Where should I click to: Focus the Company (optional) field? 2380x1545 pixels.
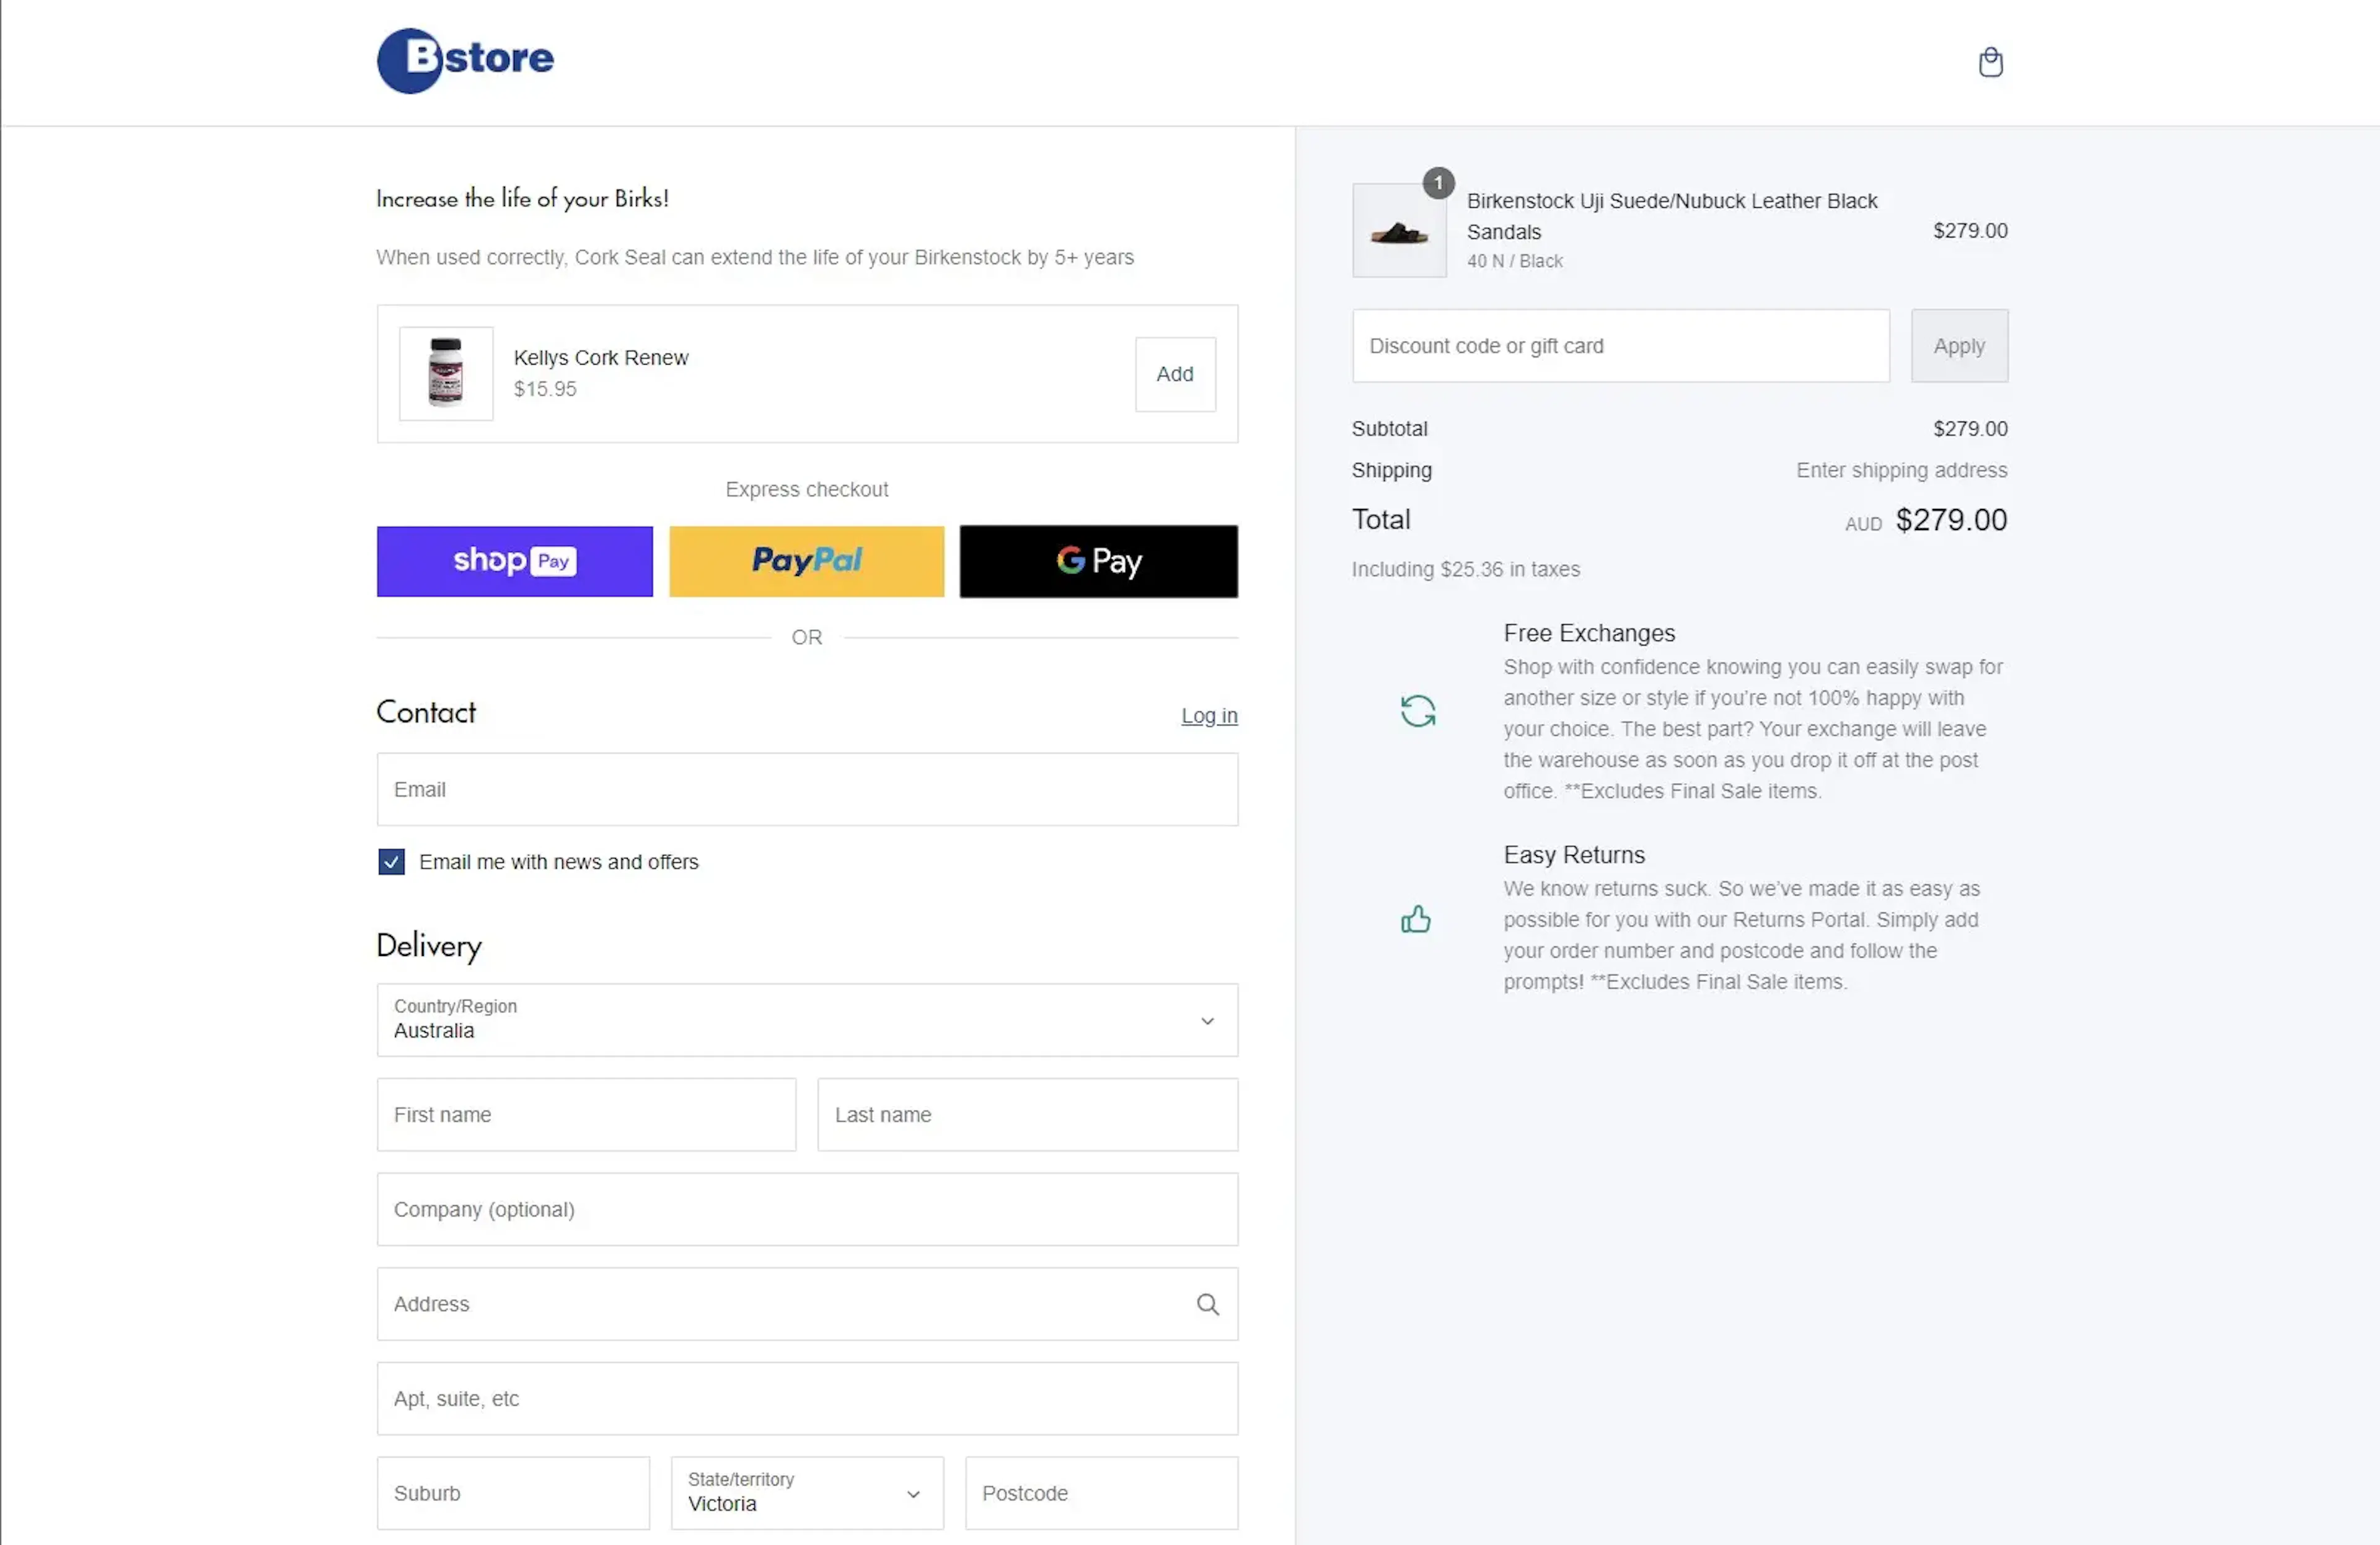(x=807, y=1210)
